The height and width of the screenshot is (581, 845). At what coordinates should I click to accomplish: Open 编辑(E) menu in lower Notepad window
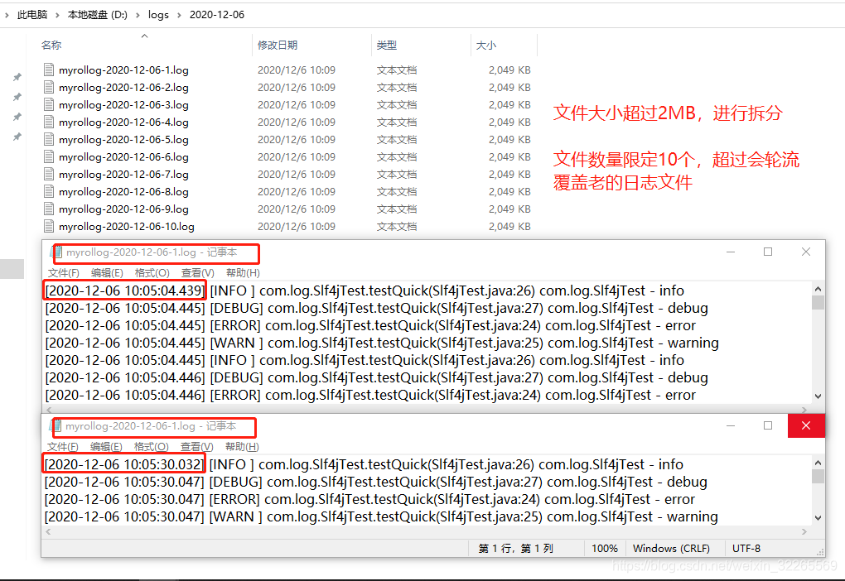[x=106, y=447]
